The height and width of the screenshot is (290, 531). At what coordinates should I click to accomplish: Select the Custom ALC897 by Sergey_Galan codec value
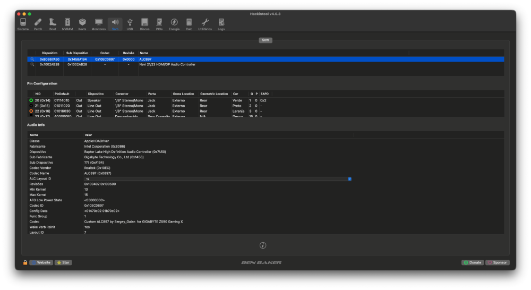133,222
